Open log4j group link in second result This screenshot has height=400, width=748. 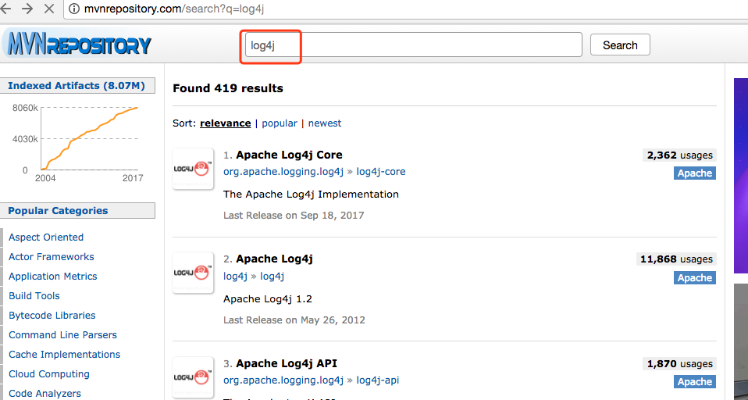pyautogui.click(x=235, y=277)
